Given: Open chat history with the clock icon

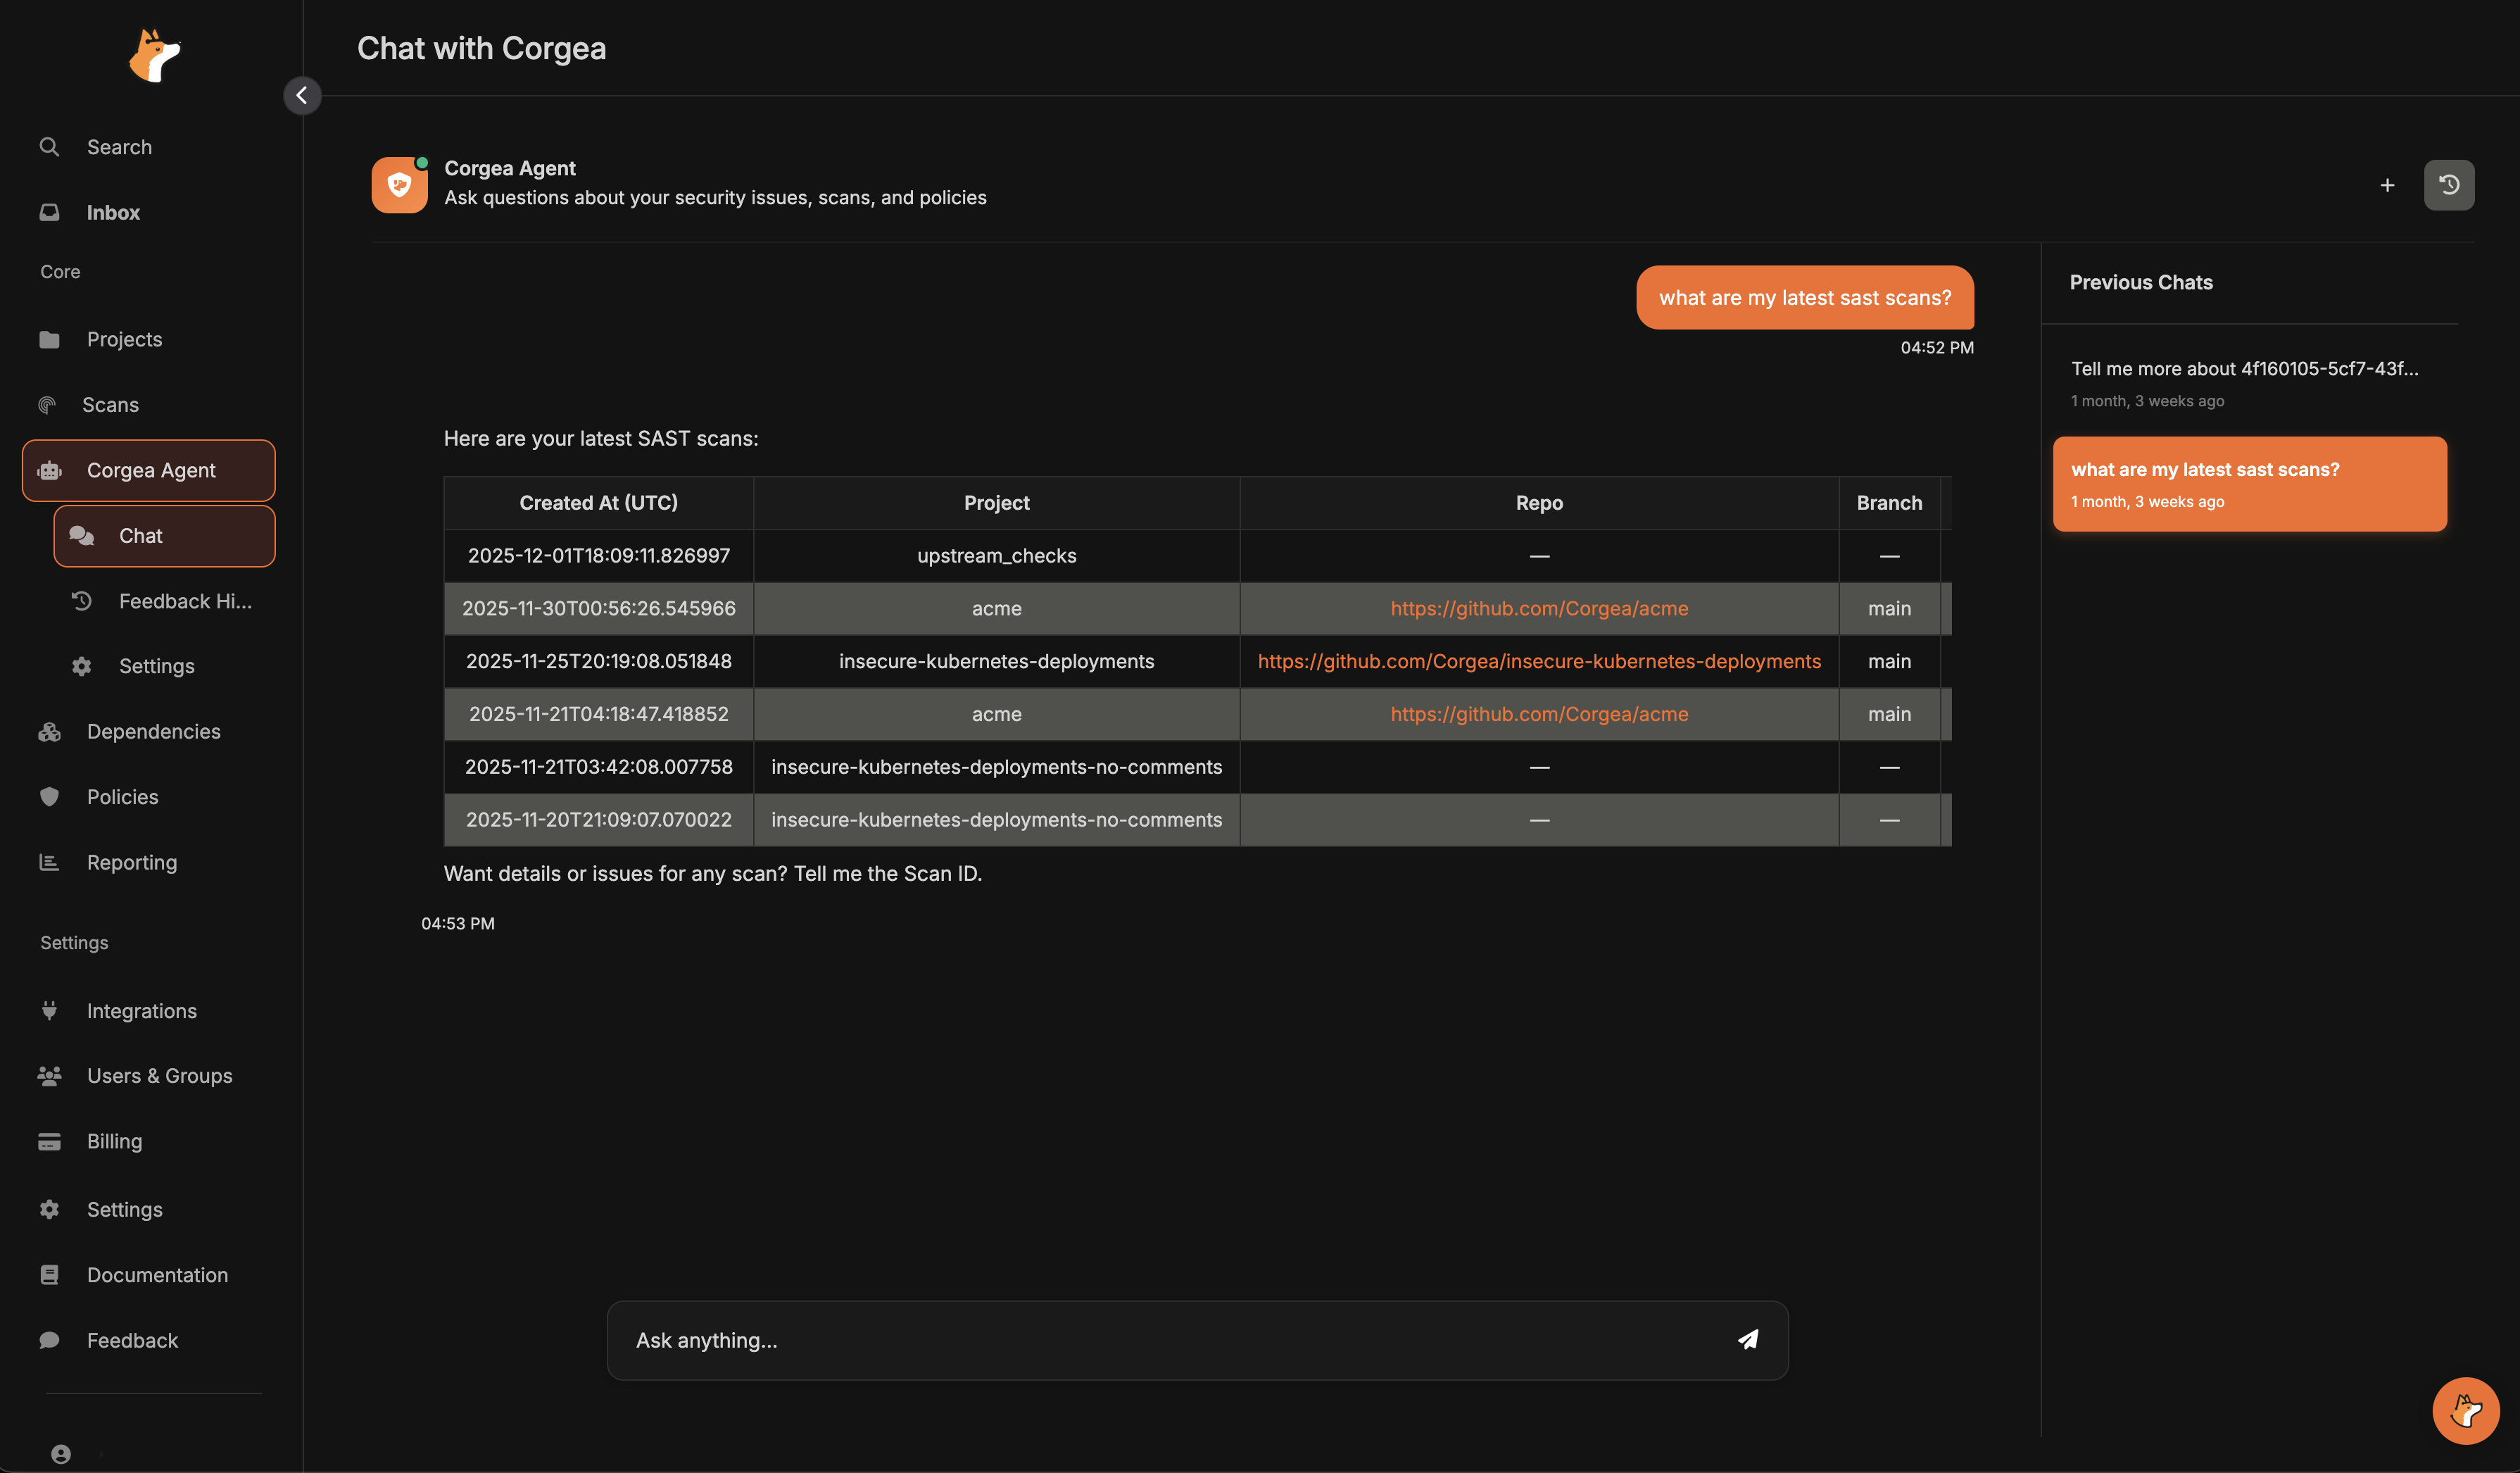Looking at the screenshot, I should click(x=2448, y=184).
